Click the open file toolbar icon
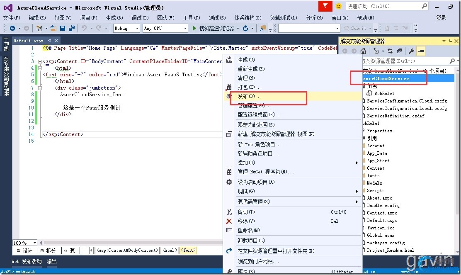 coord(53,28)
